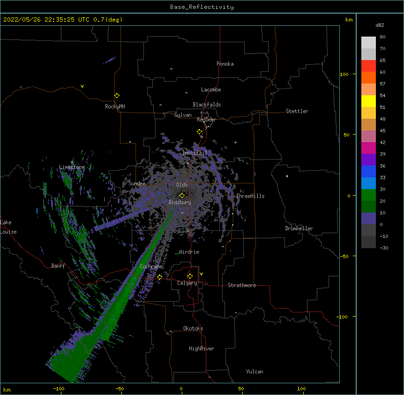Click the -100 vertical axis tick label
This screenshot has height=395, width=404.
pos(343,317)
